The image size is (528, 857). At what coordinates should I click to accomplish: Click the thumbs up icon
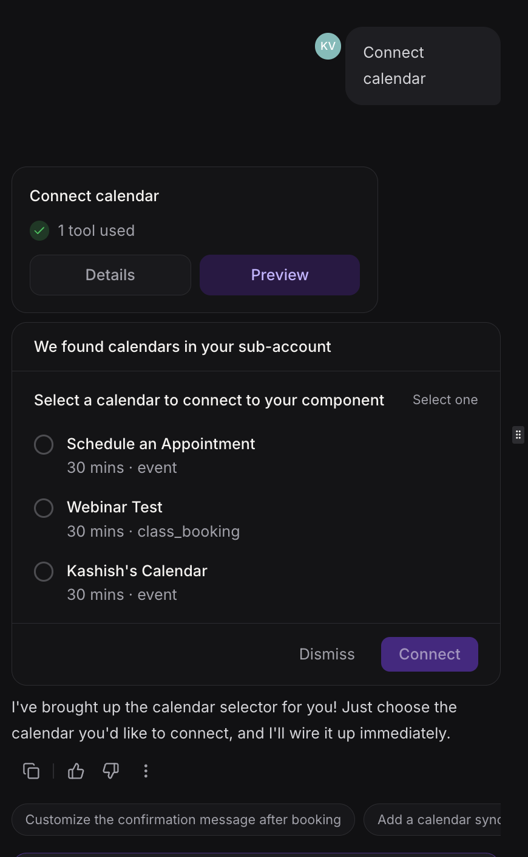tap(76, 771)
